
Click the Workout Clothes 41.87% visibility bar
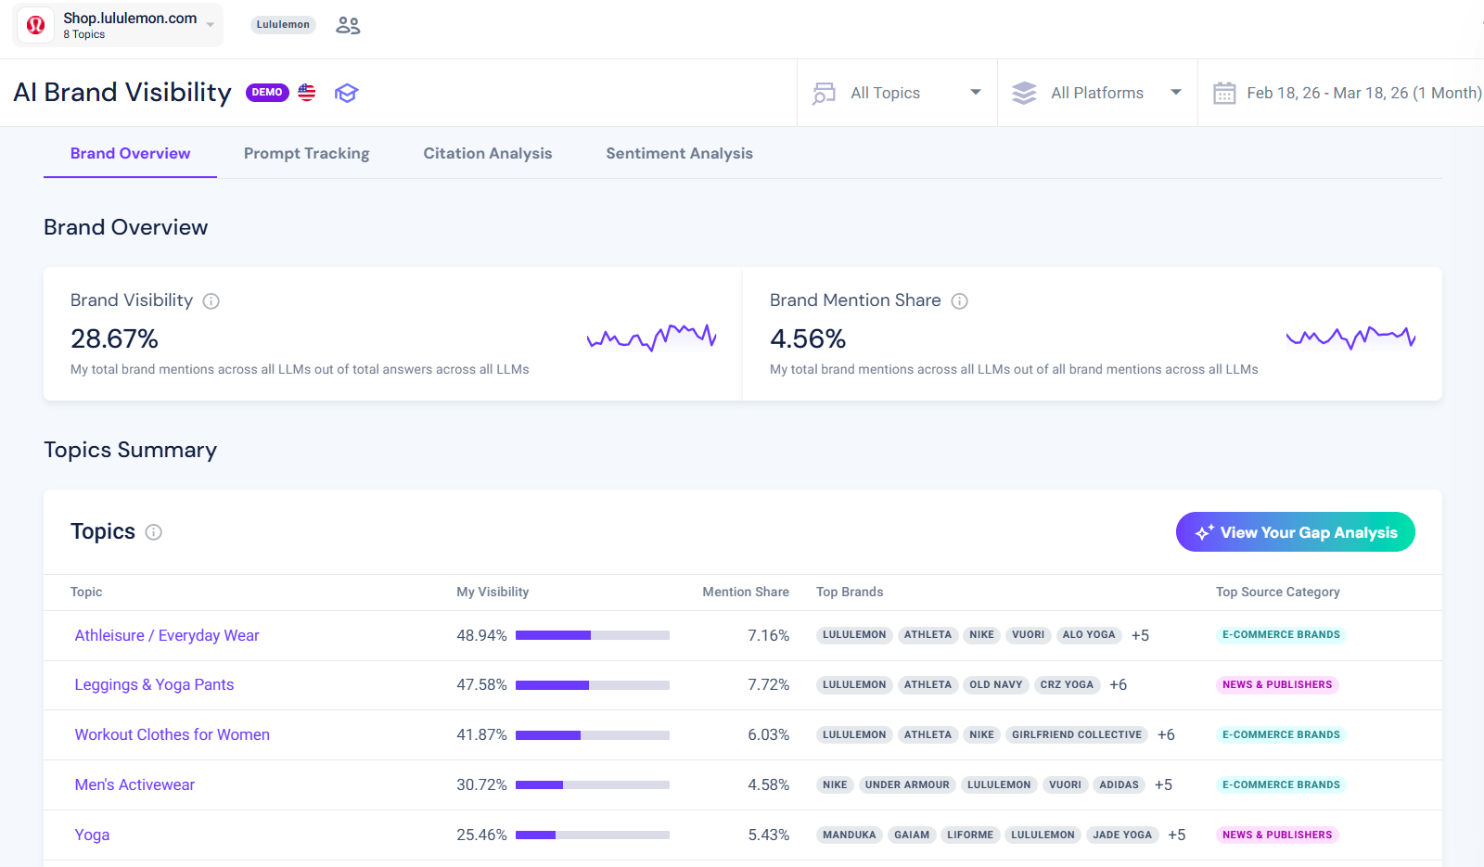tap(593, 735)
